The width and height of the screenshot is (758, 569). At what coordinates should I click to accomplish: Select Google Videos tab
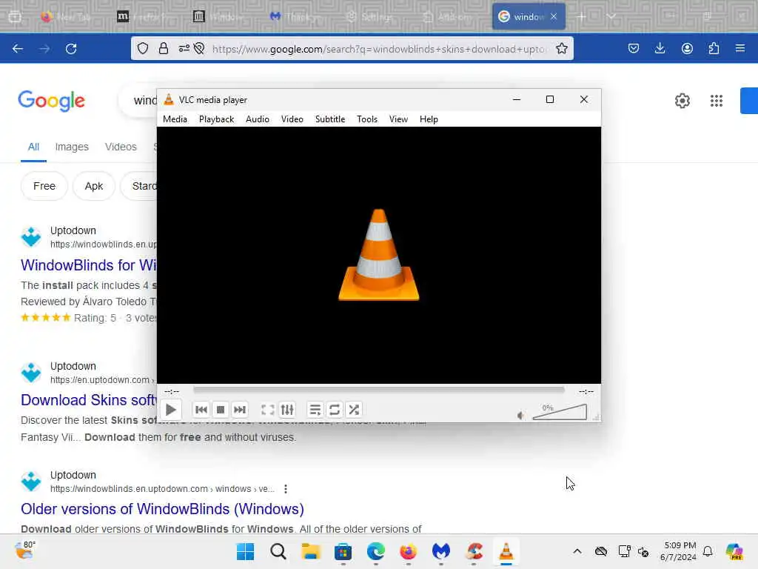point(121,147)
